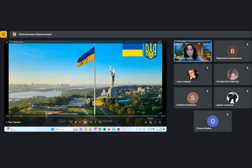Screen dimensions: 252x168
Task: Expand the hidden system tray icons chevron
Action: point(137,129)
